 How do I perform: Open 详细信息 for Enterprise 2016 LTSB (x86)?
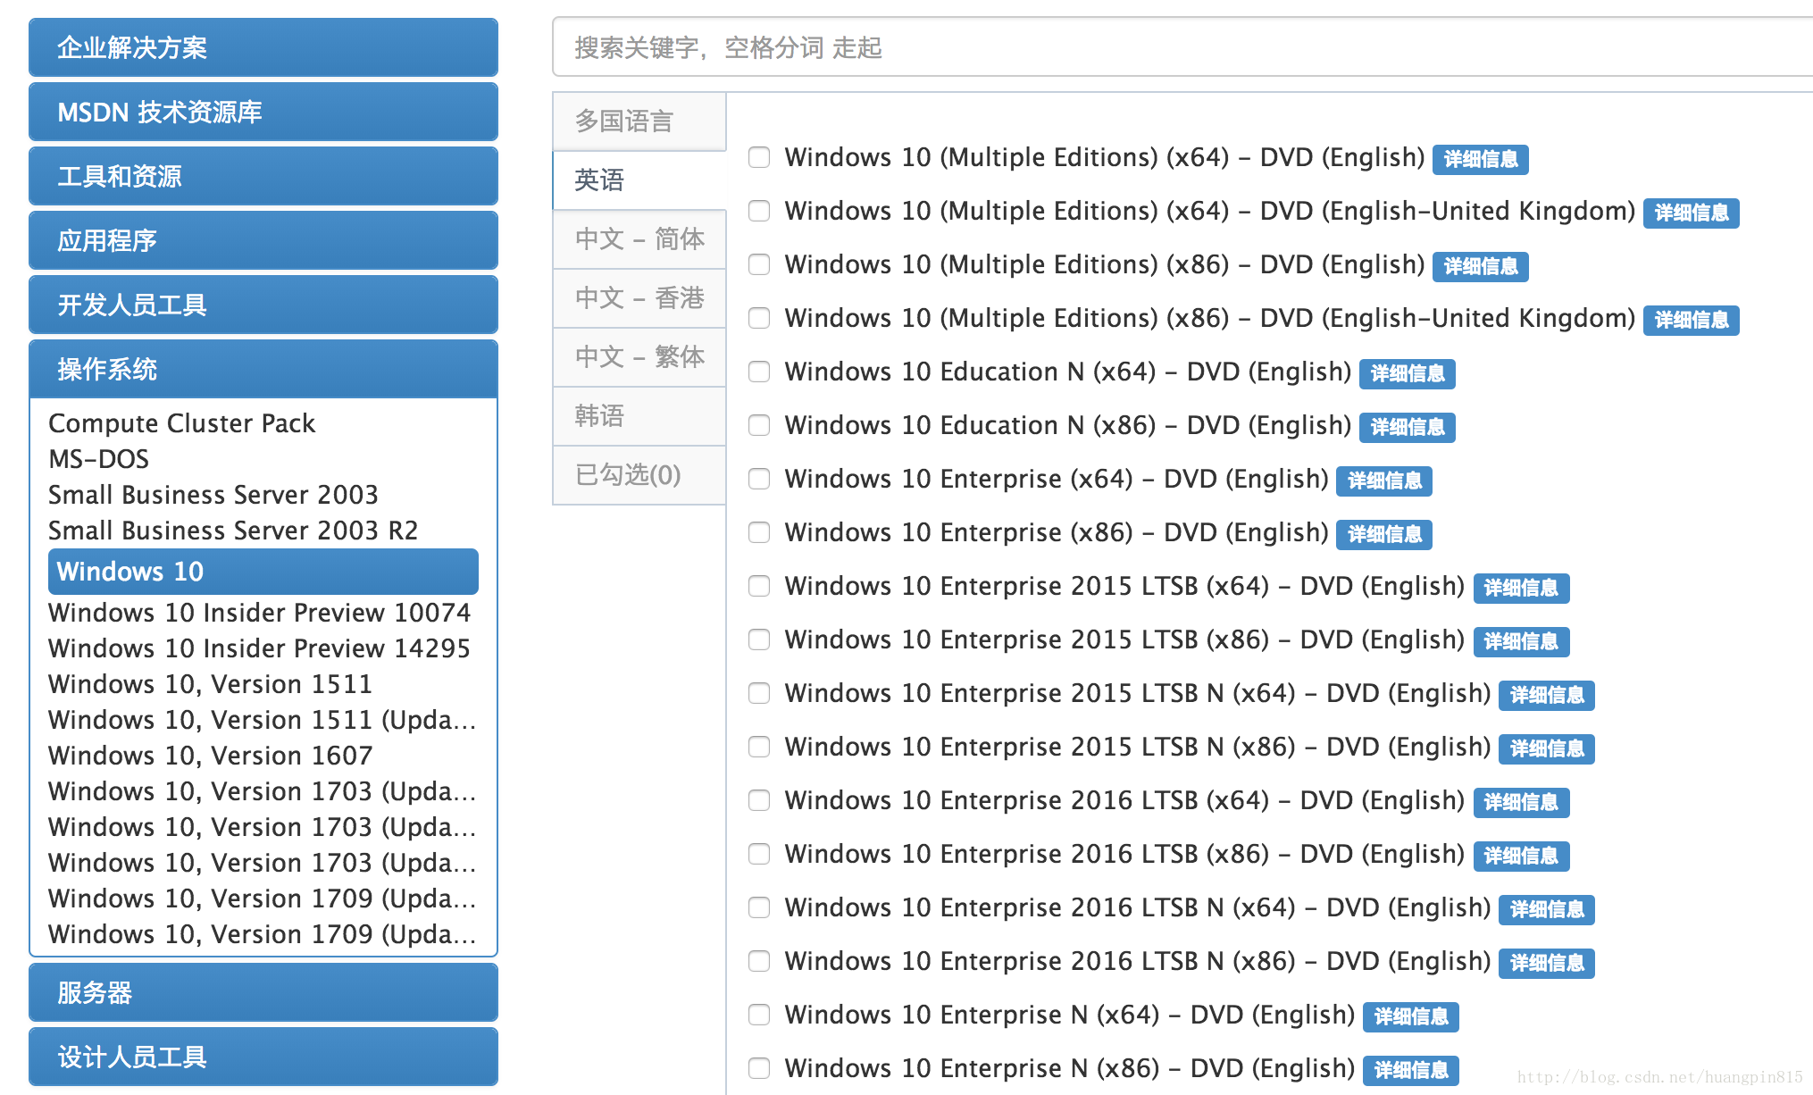(x=1521, y=856)
